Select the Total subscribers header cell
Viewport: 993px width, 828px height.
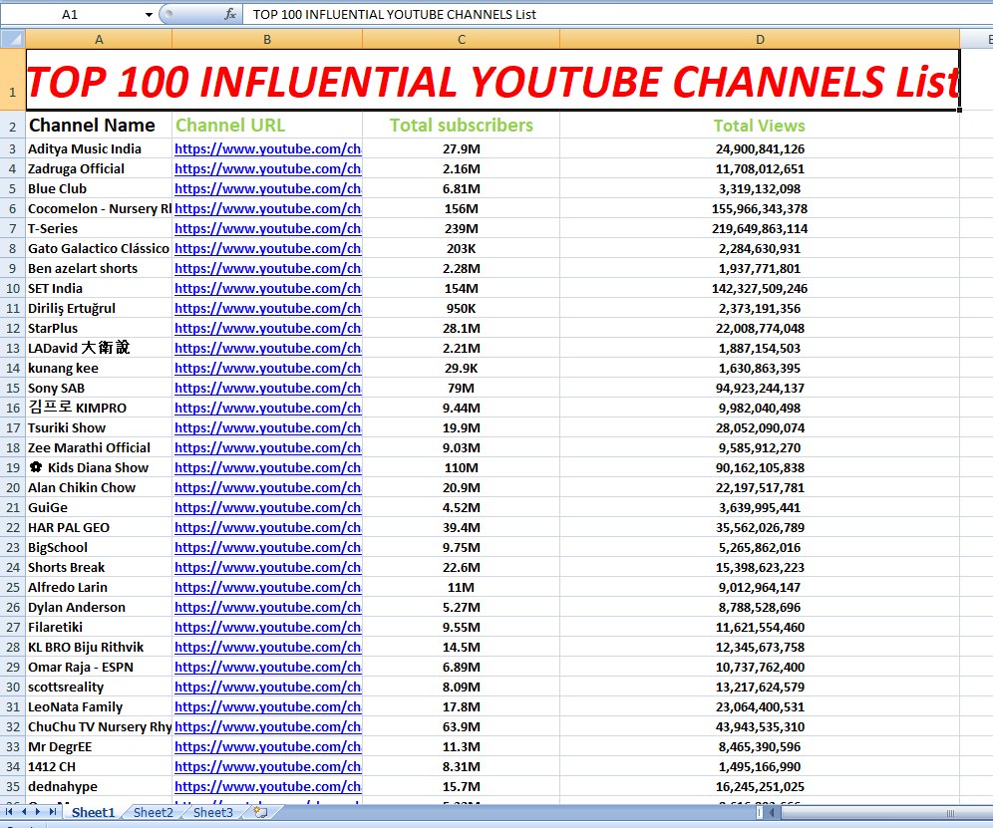coord(462,126)
